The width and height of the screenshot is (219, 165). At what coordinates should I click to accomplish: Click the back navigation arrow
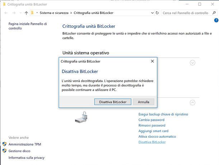click(6, 13)
